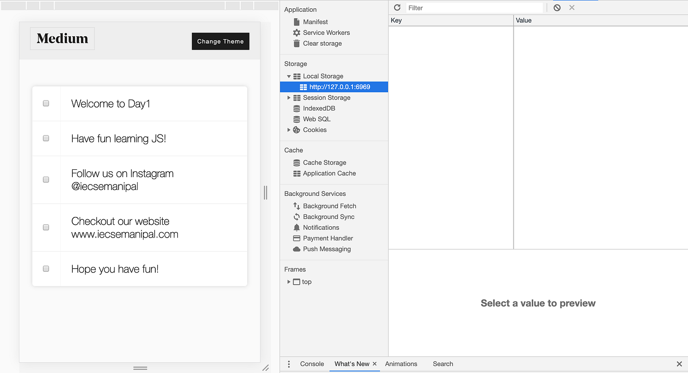The width and height of the screenshot is (688, 373).
Task: Click the Local Storage grid icon
Action: tap(297, 77)
